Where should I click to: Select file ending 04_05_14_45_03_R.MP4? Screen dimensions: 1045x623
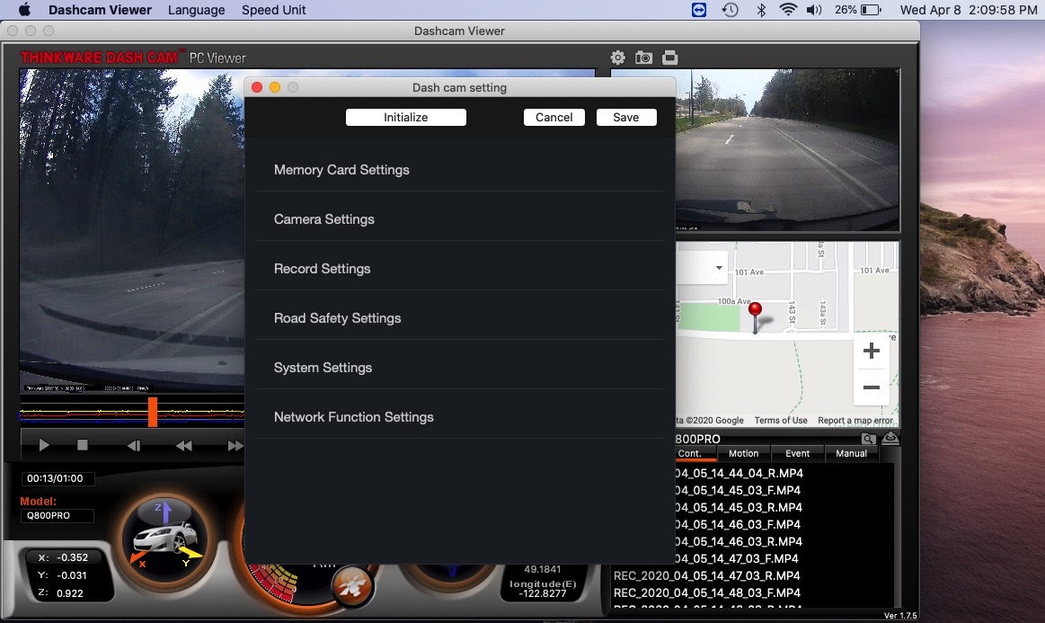point(739,508)
